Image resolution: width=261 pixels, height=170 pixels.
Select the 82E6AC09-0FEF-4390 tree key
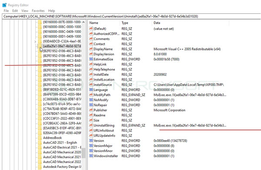[62, 133]
